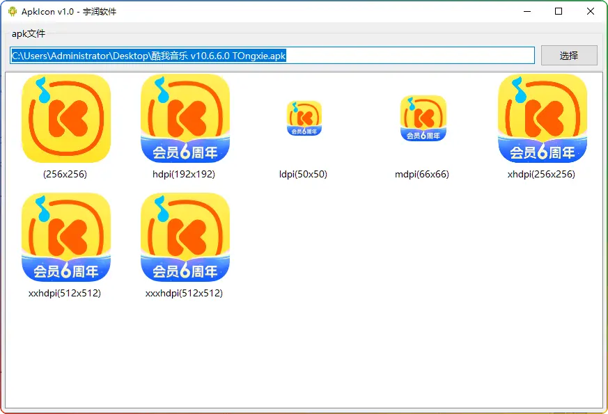
Task: Select the xxhdpi 512x512 icon
Action: (x=66, y=237)
